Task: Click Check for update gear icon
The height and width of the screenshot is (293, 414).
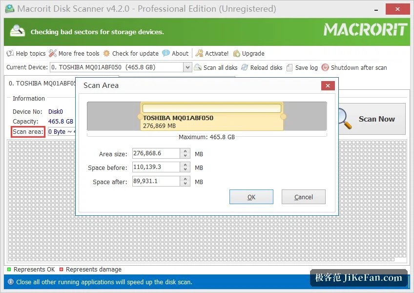Action: 106,53
